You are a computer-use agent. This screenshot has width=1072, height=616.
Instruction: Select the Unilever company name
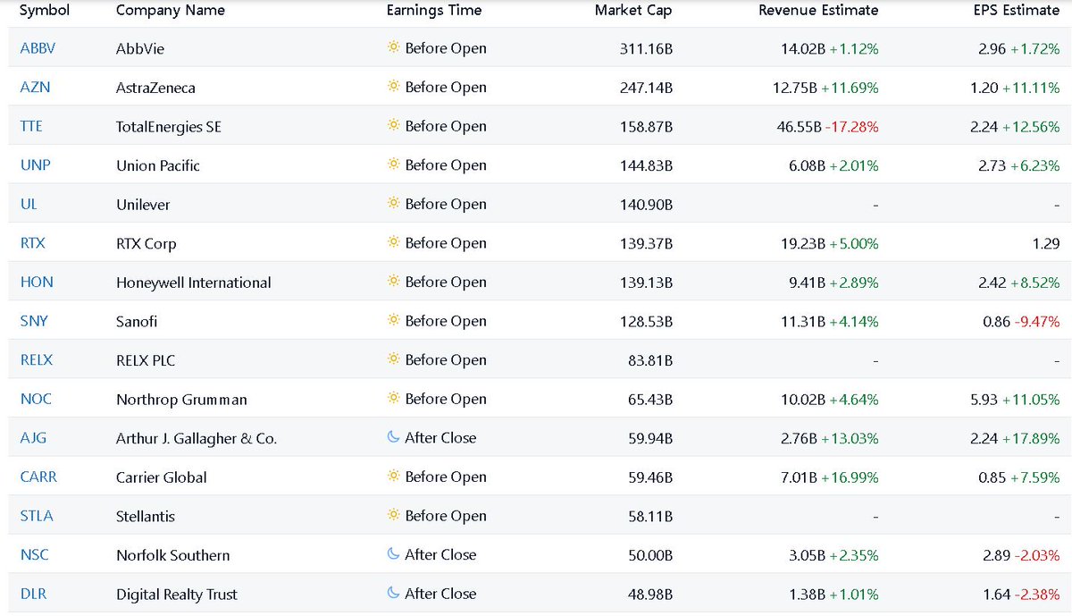[143, 205]
